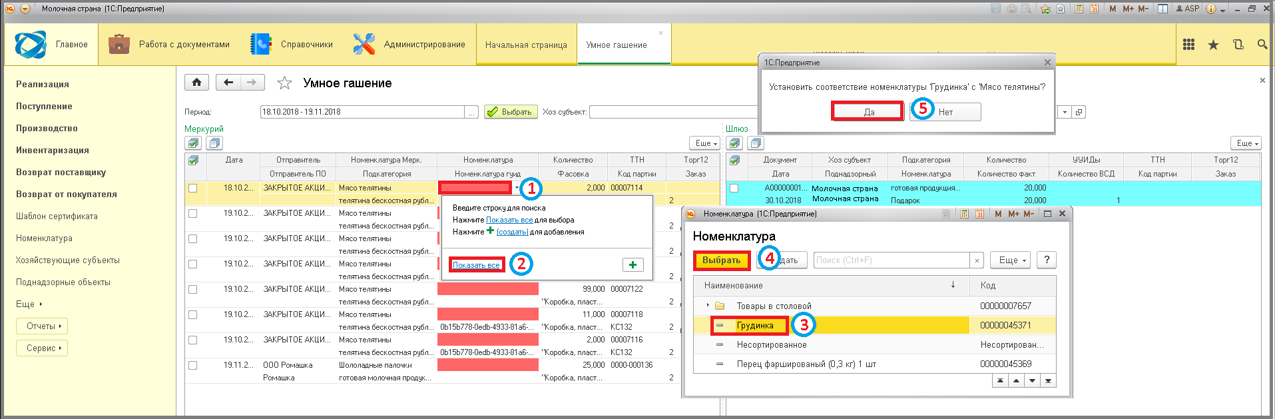
Task: Click the question mark help button in Номенклатура
Action: click(x=1047, y=260)
